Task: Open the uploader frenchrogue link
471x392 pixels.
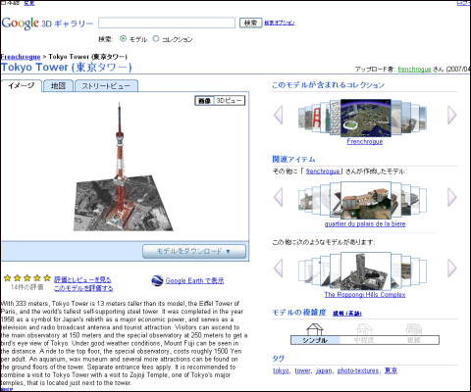Action: pyautogui.click(x=414, y=69)
